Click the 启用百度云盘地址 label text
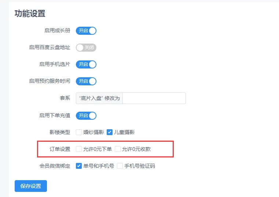This screenshot has height=197, width=279. [x=49, y=48]
